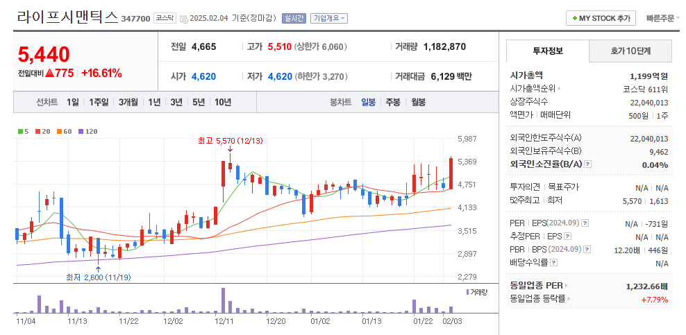Click orange 60-day moving average legend marker

pyautogui.click(x=58, y=131)
